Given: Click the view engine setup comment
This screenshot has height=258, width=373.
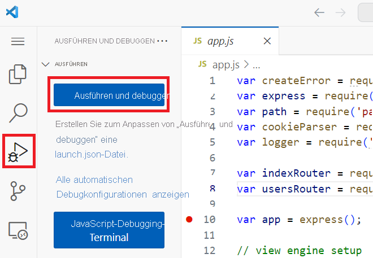Looking at the screenshot, I should tap(300, 251).
